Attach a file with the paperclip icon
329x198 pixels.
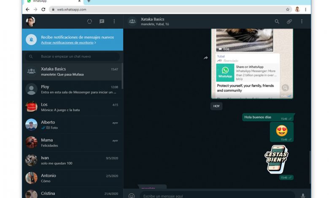click(289, 21)
